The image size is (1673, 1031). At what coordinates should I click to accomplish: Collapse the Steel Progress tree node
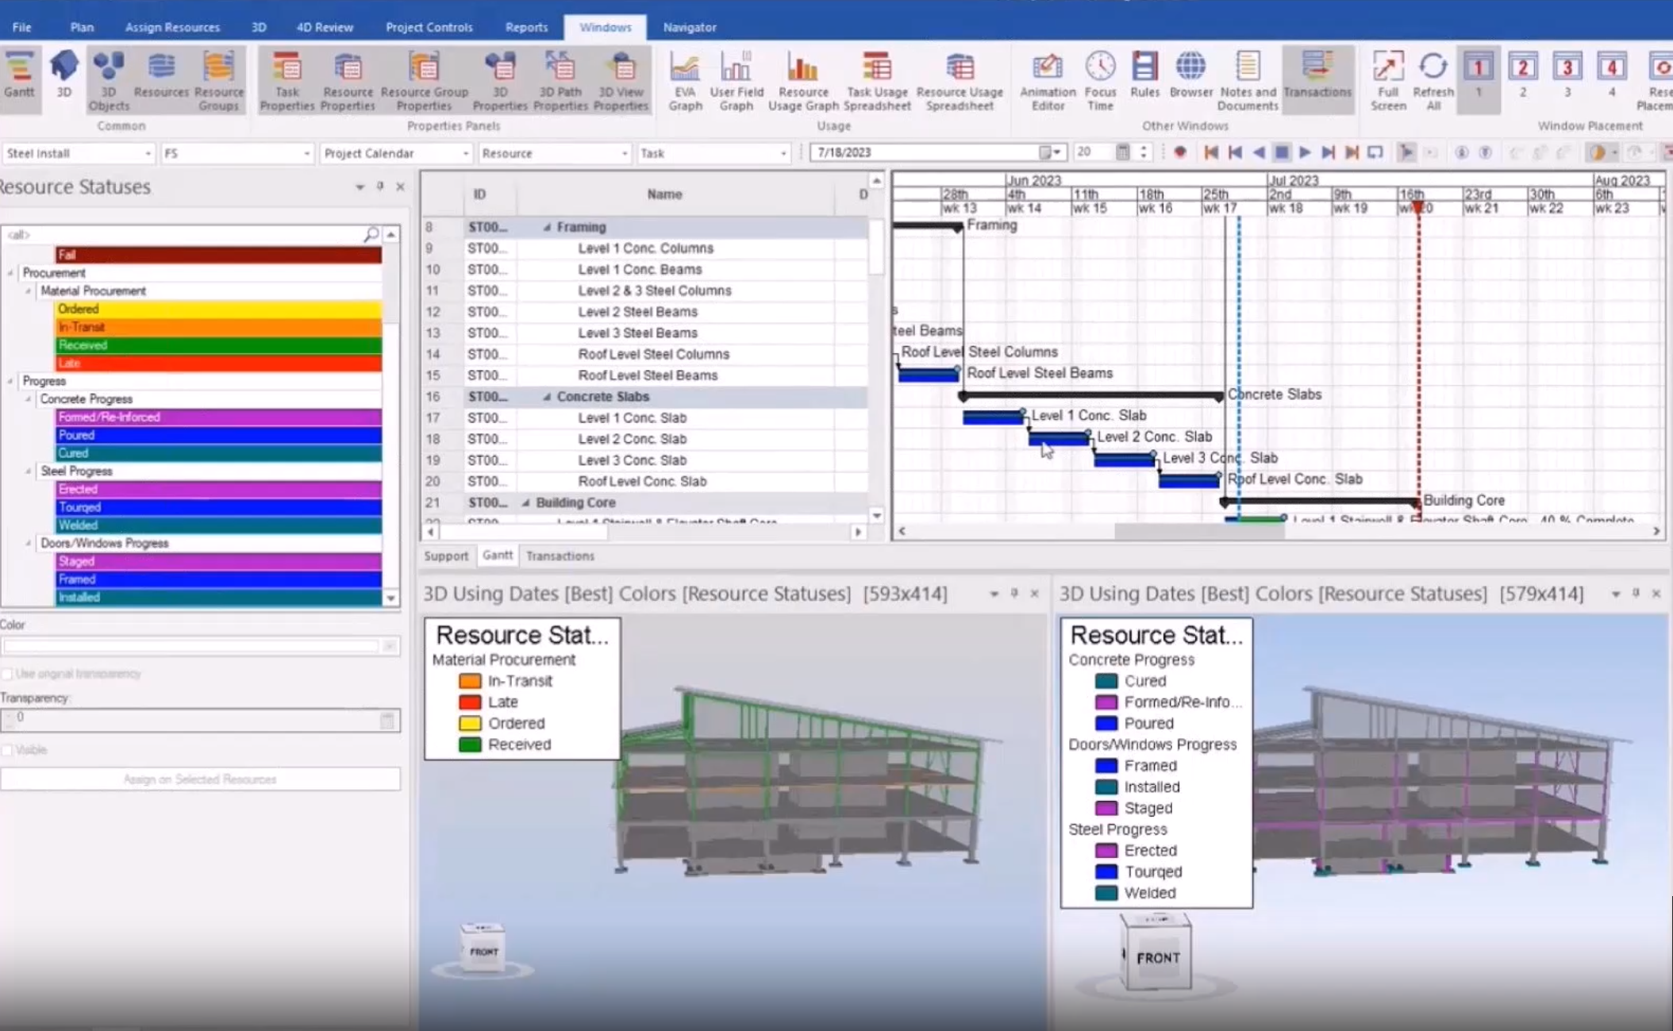tap(29, 471)
